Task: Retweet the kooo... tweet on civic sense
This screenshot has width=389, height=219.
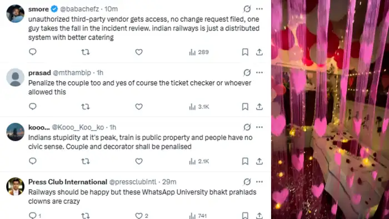Action: [x=86, y=161]
